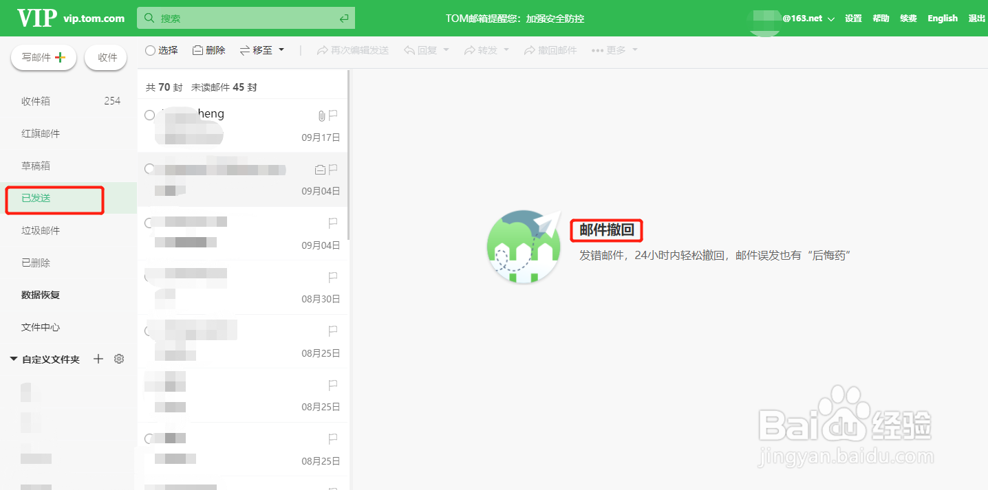
Task: Select checkbox of the third email, 09月04日
Action: (149, 223)
